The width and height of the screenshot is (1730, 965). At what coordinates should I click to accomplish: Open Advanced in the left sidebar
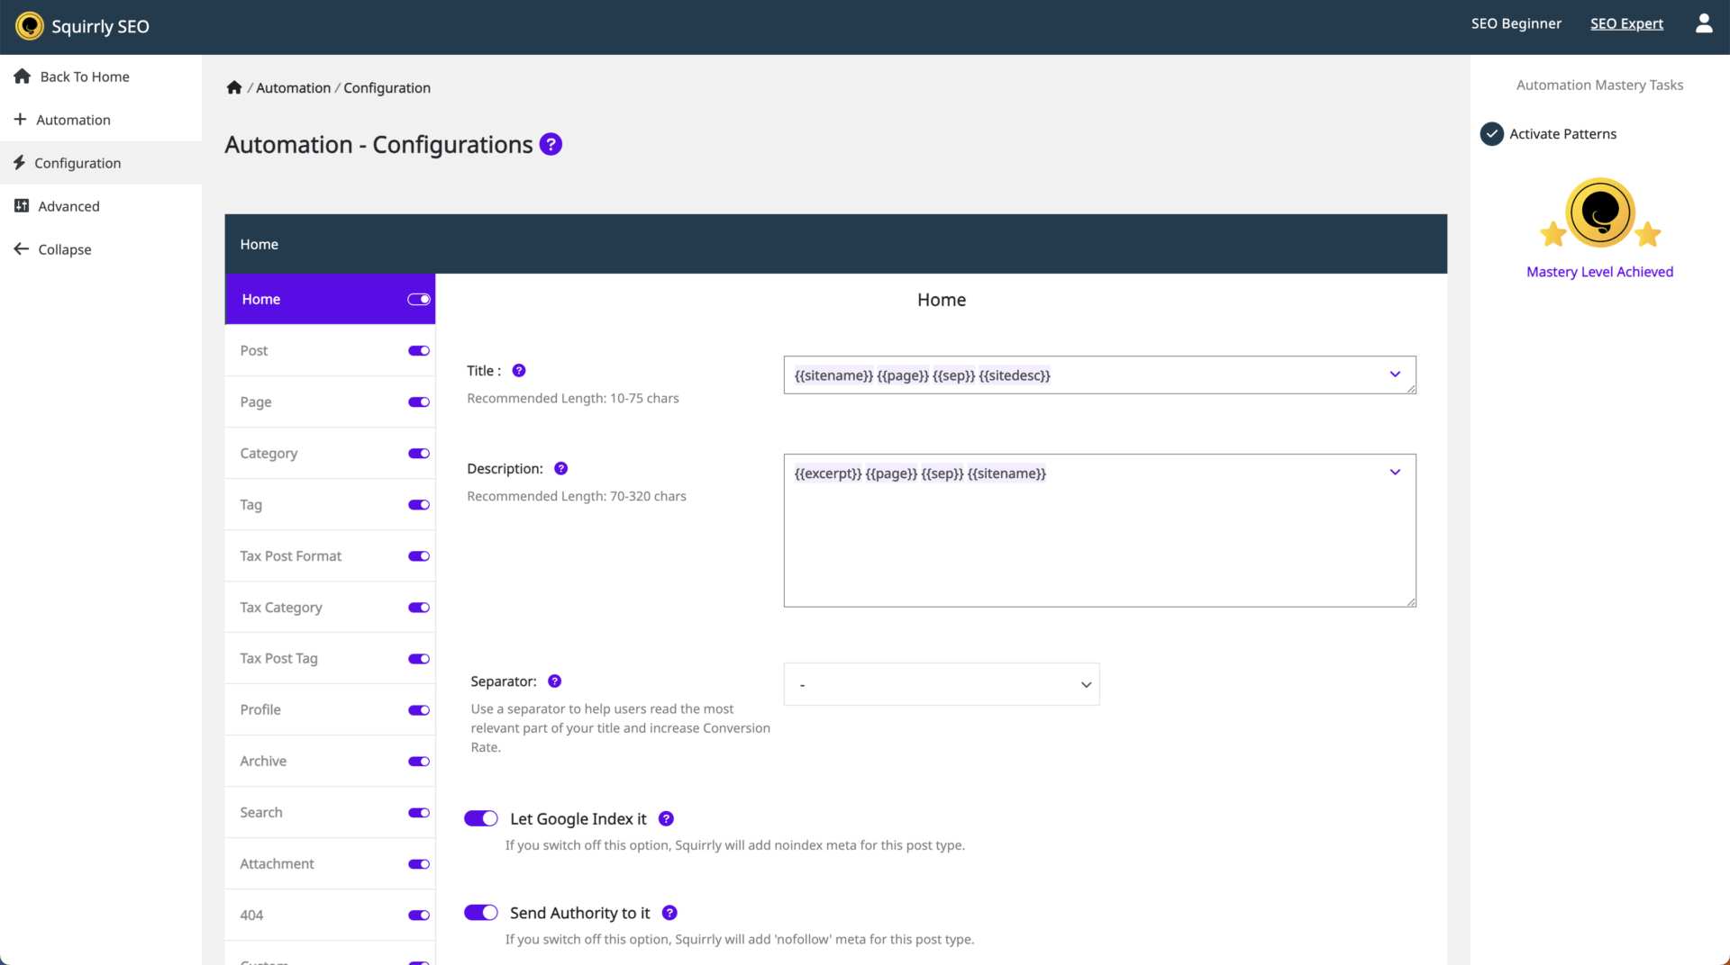tap(68, 206)
